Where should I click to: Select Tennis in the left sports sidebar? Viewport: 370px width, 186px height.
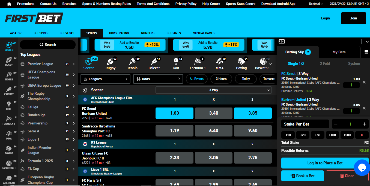9,77
